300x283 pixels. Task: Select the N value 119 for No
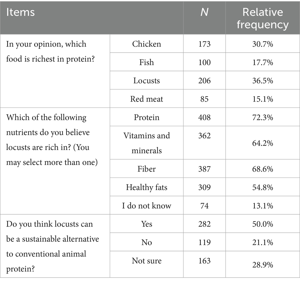pyautogui.click(x=204, y=242)
